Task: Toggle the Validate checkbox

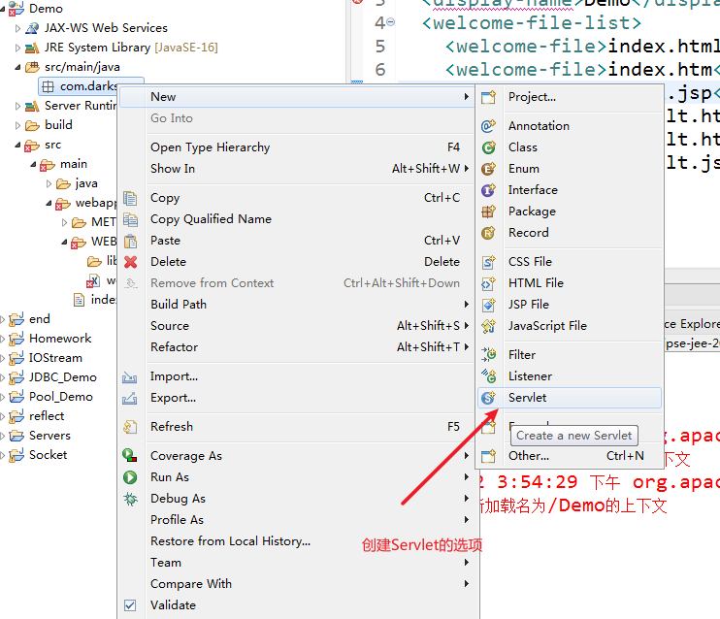Action: click(130, 605)
